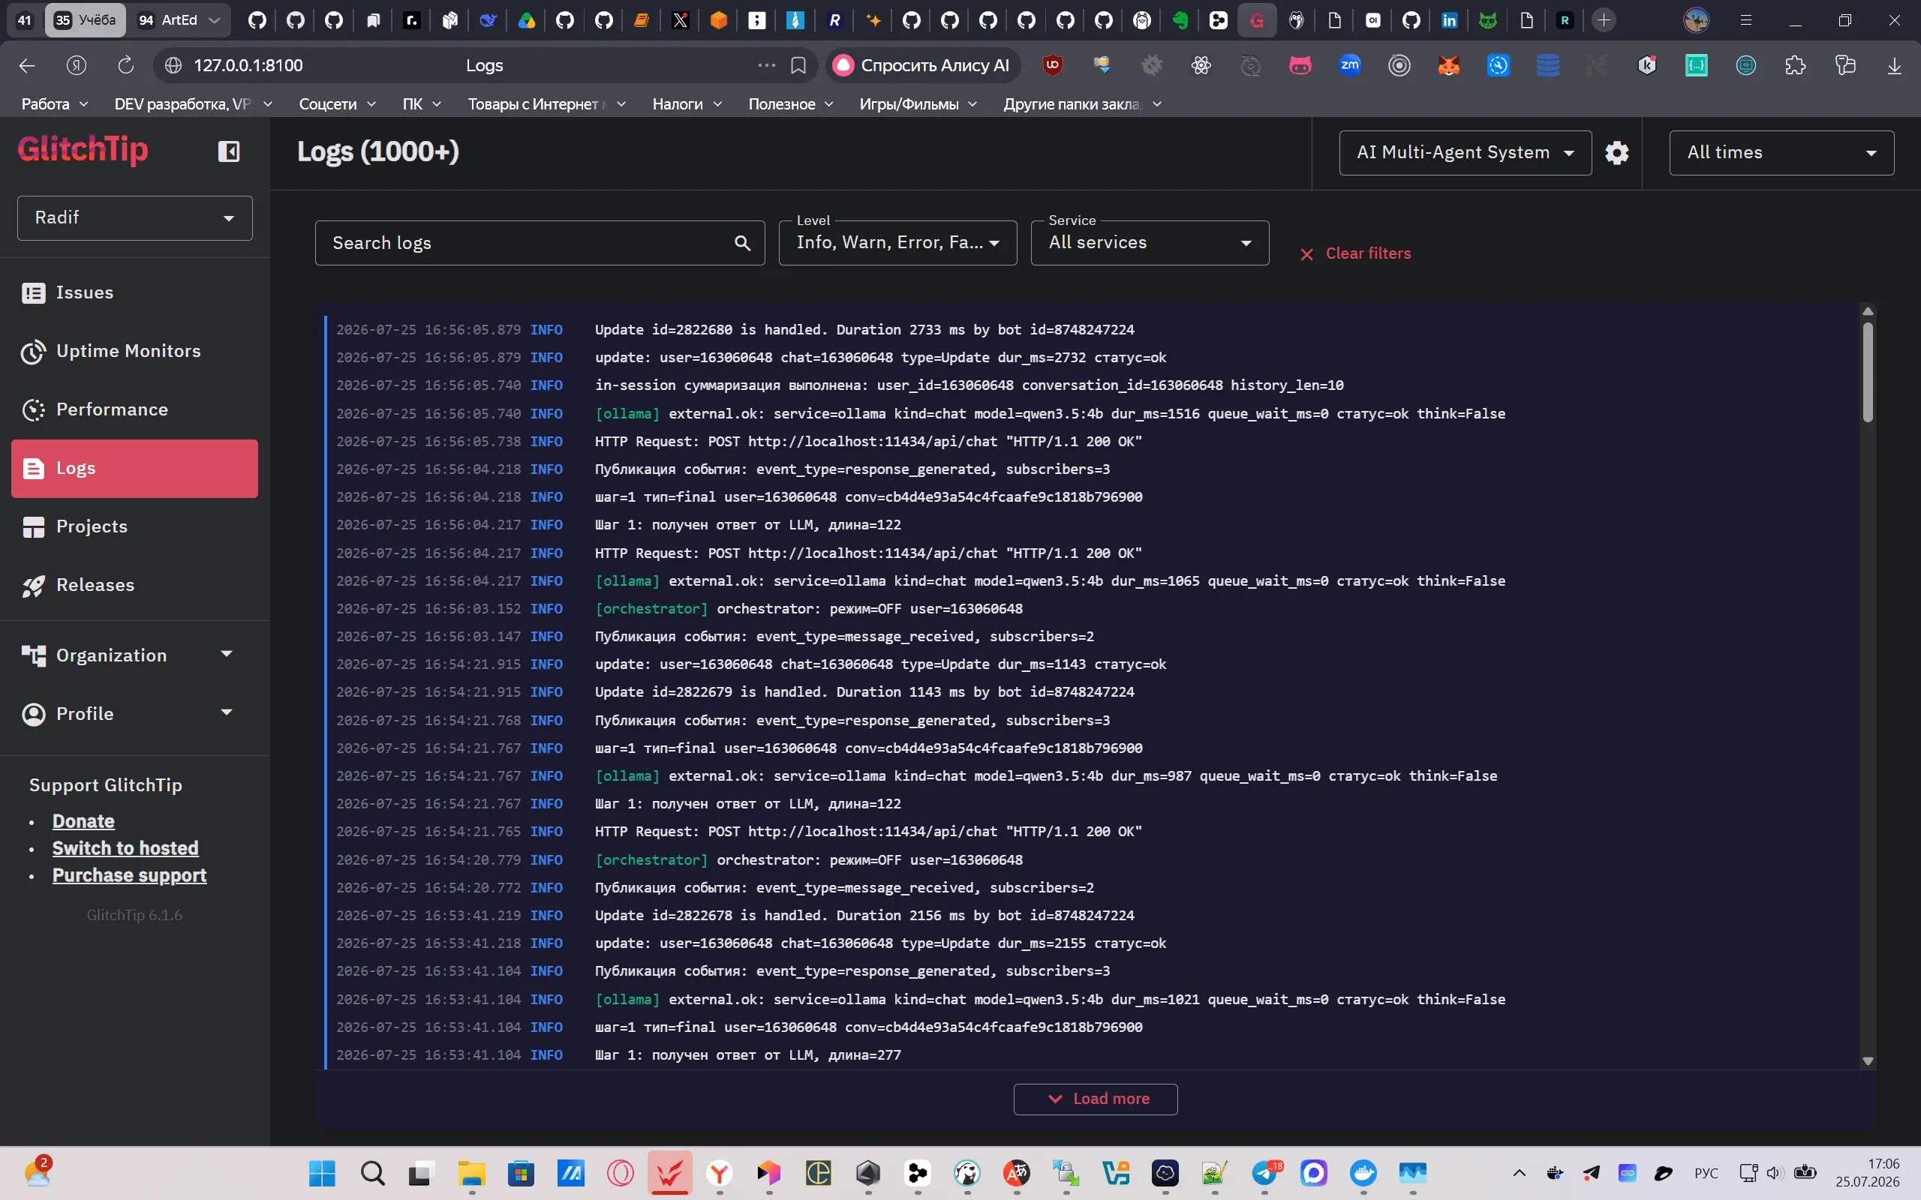Open a new browser tab with plus icon
1921x1200 pixels.
coord(1604,19)
